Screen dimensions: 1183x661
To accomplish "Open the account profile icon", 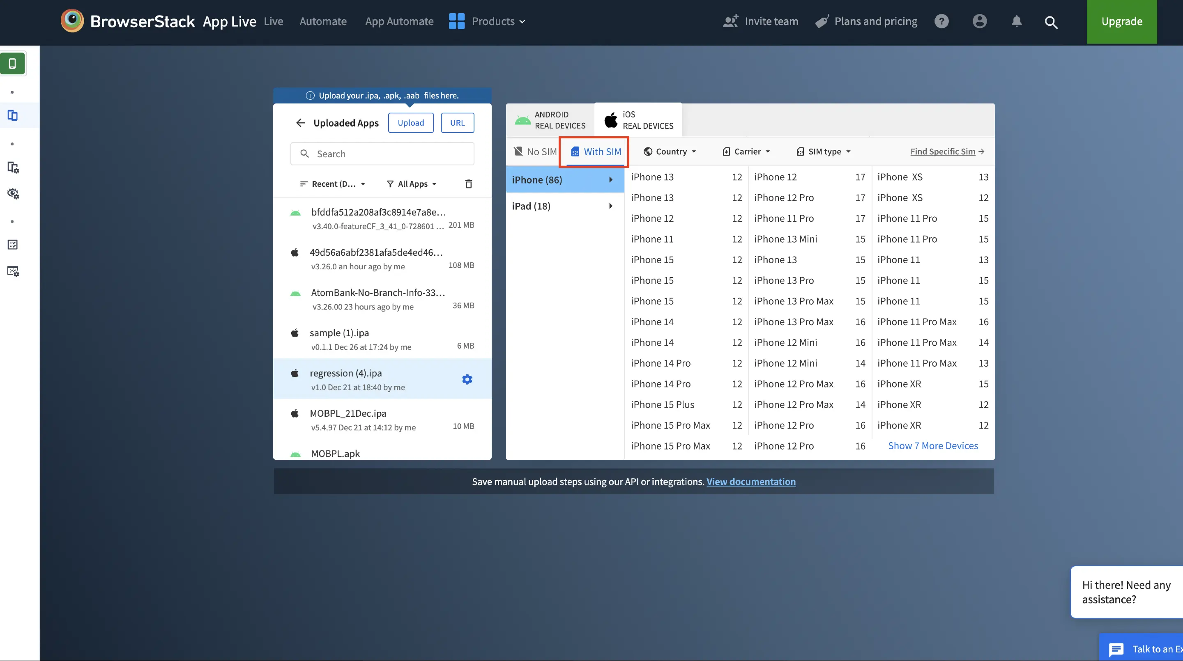I will (980, 21).
